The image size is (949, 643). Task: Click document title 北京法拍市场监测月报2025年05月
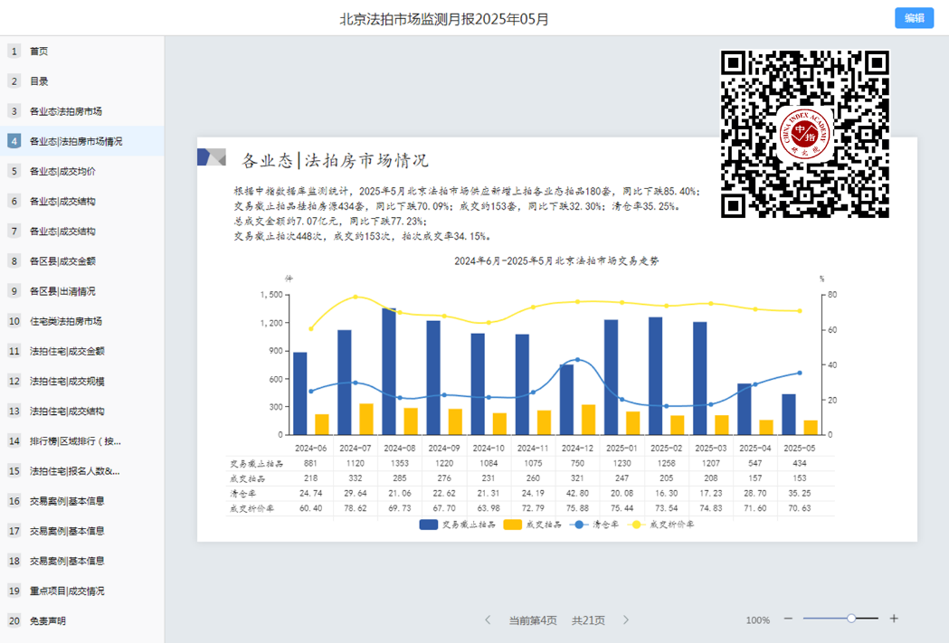(x=443, y=19)
